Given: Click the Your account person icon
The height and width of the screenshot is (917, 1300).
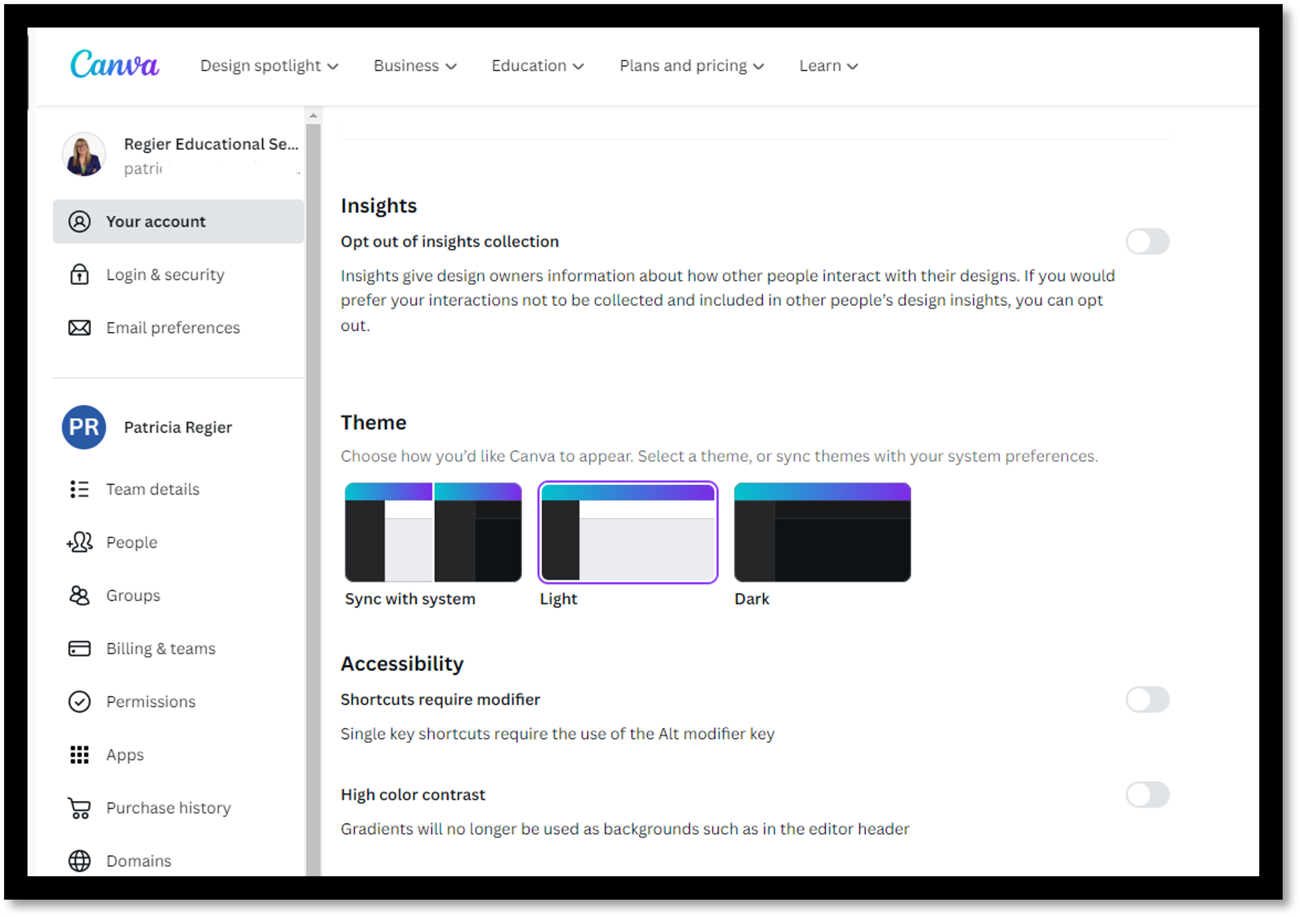Looking at the screenshot, I should 79,221.
